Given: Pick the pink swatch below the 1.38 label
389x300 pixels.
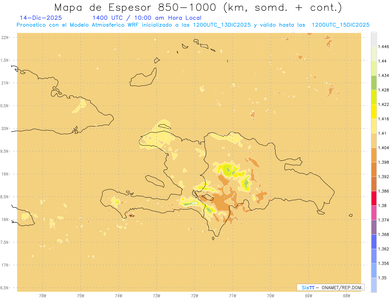Looking at the screenshot, I should [x=374, y=212].
